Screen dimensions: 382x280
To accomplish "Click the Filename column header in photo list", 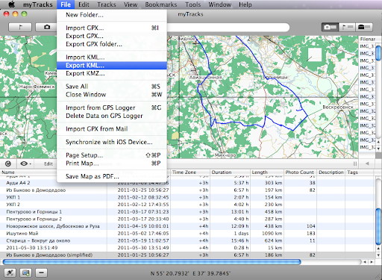I will 367,39.
